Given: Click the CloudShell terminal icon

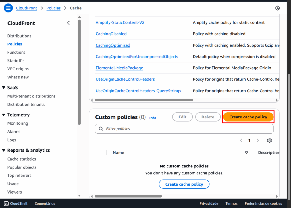Looking at the screenshot, I should 6,203.
